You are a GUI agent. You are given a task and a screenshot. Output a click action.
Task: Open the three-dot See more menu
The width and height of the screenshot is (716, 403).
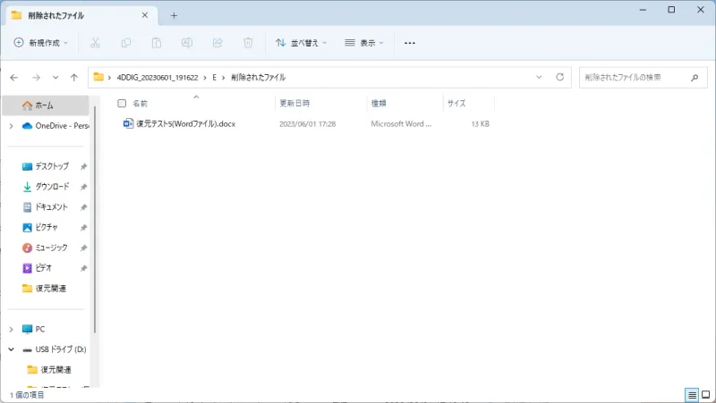(x=410, y=43)
